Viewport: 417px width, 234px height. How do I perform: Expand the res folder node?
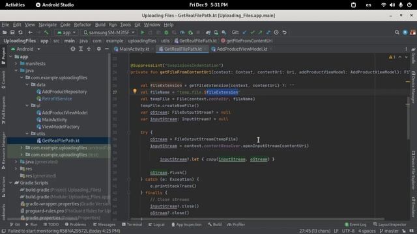[16, 168]
